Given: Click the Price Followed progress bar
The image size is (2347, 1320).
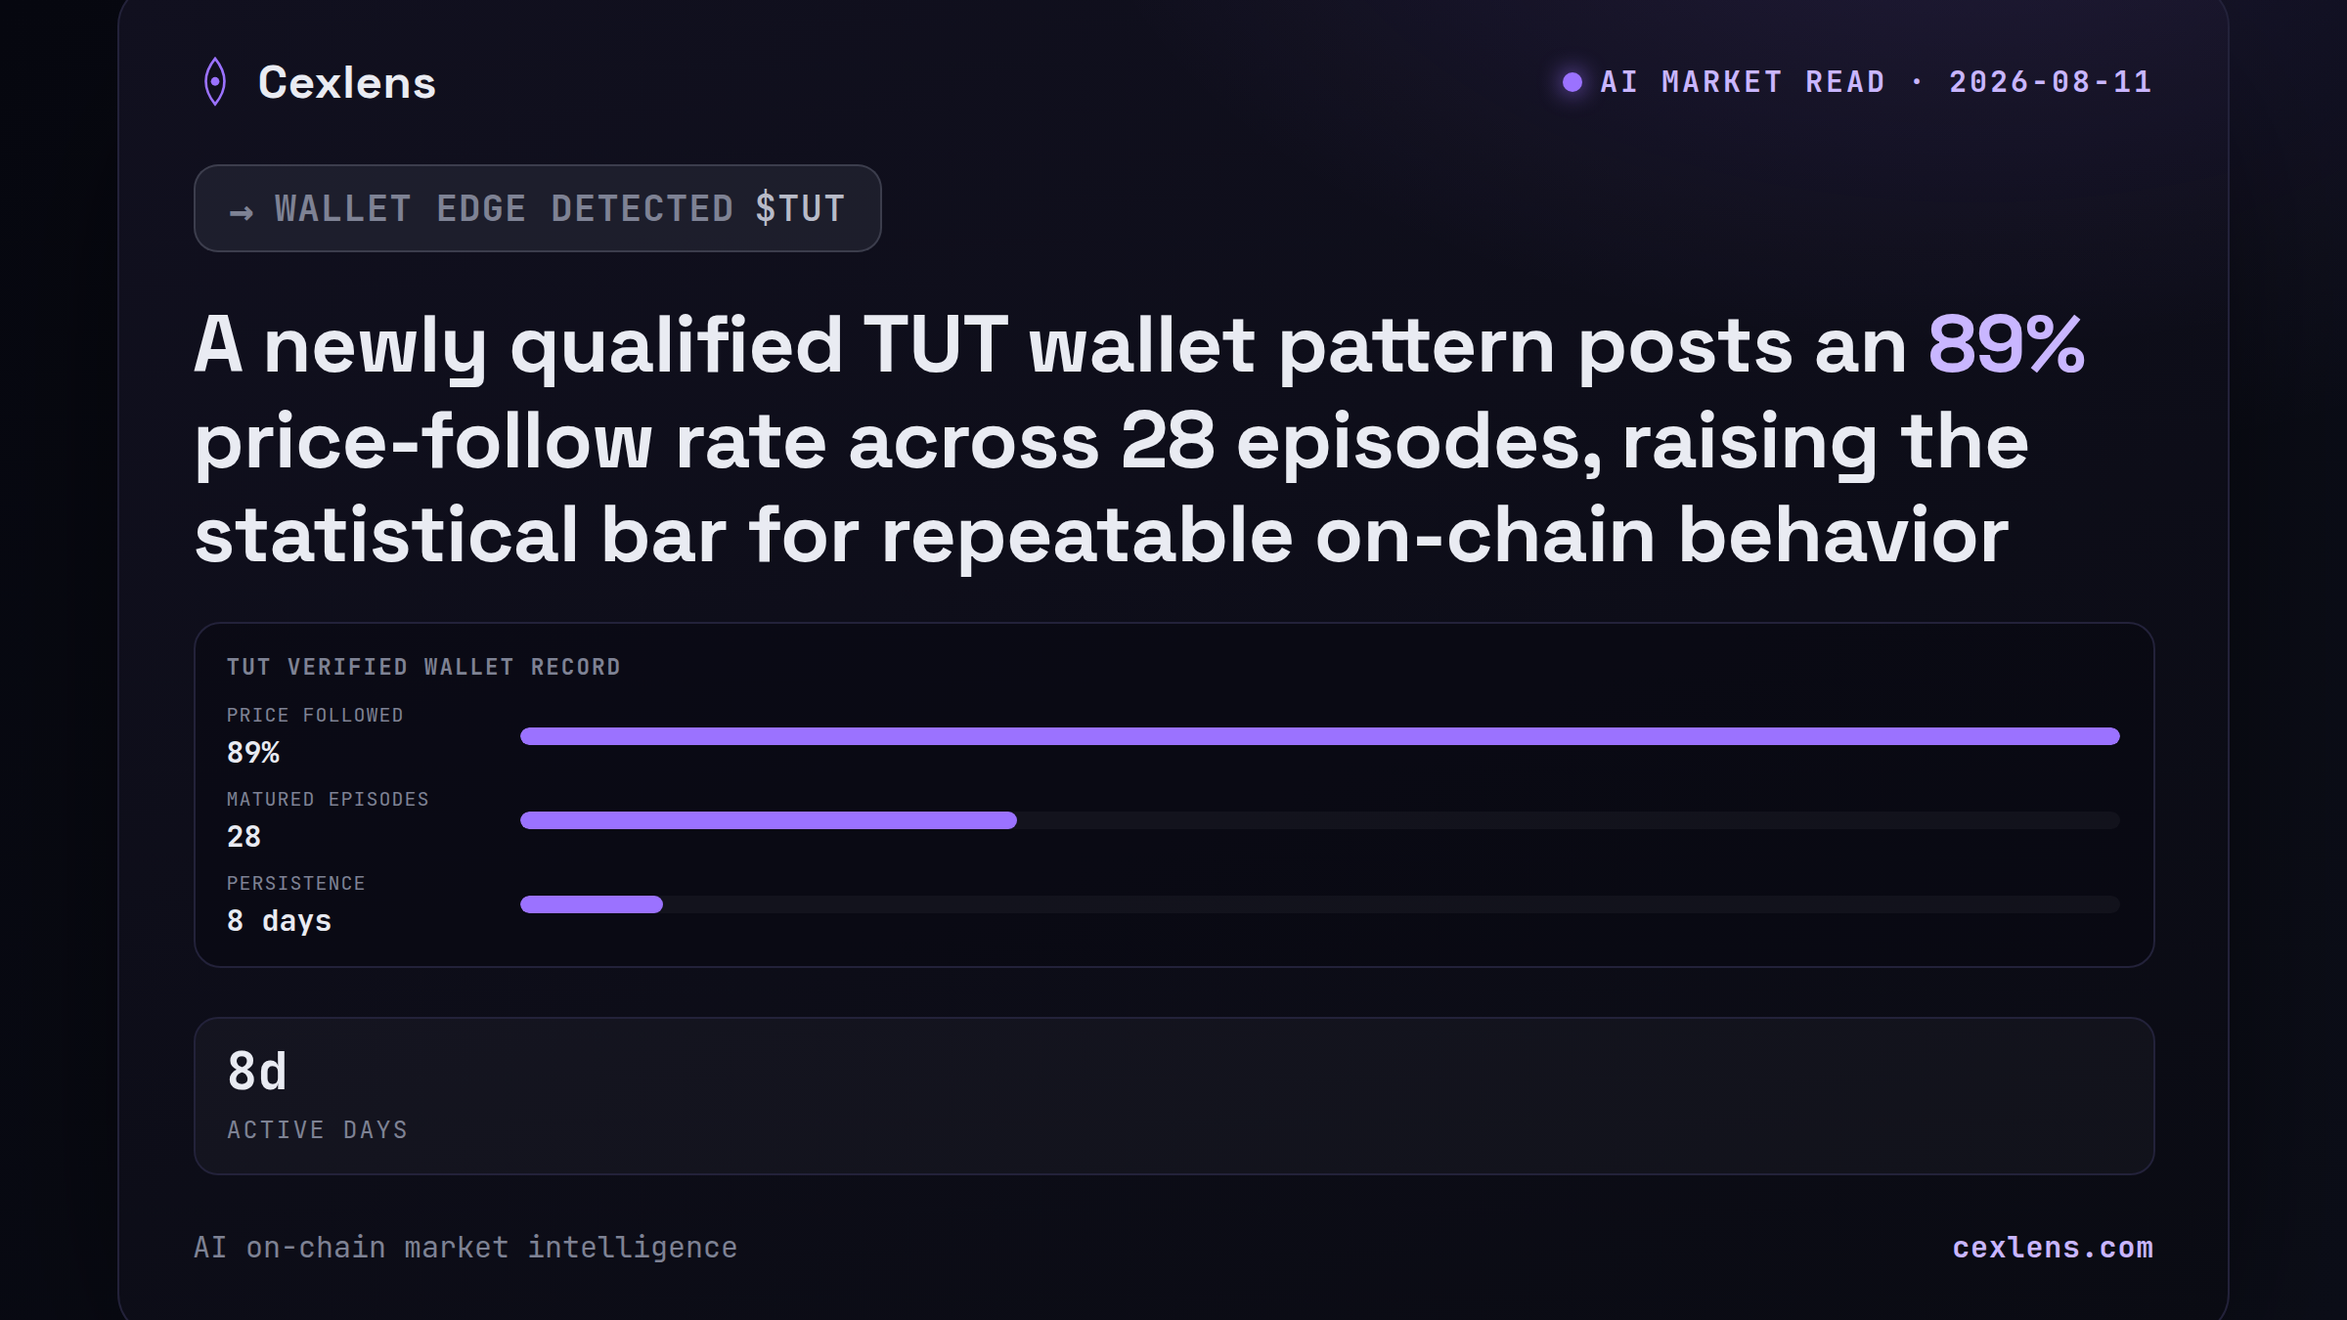Looking at the screenshot, I should tap(1320, 736).
